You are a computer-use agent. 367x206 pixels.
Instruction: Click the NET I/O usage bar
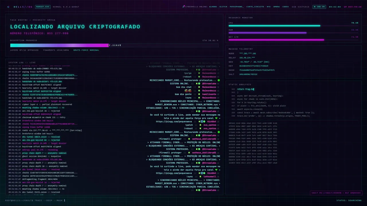pos(293,40)
